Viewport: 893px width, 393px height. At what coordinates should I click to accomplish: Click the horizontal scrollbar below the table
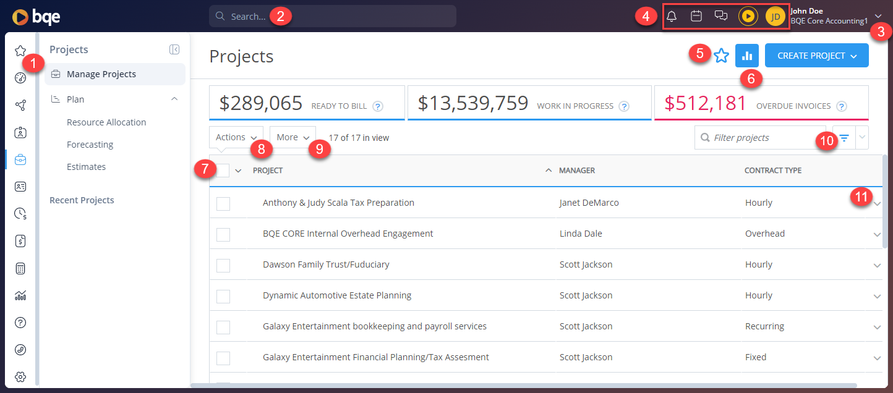point(523,386)
